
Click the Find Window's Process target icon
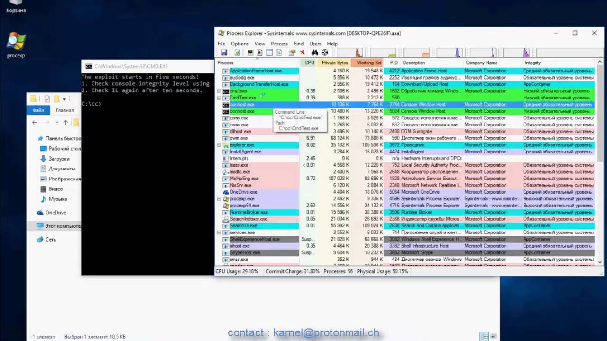coord(325,53)
